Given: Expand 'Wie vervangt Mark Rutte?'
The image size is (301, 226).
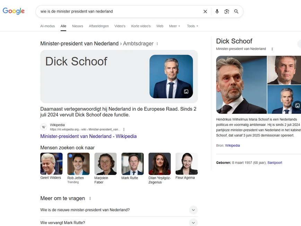Looking at the screenshot, I should click(193, 223).
